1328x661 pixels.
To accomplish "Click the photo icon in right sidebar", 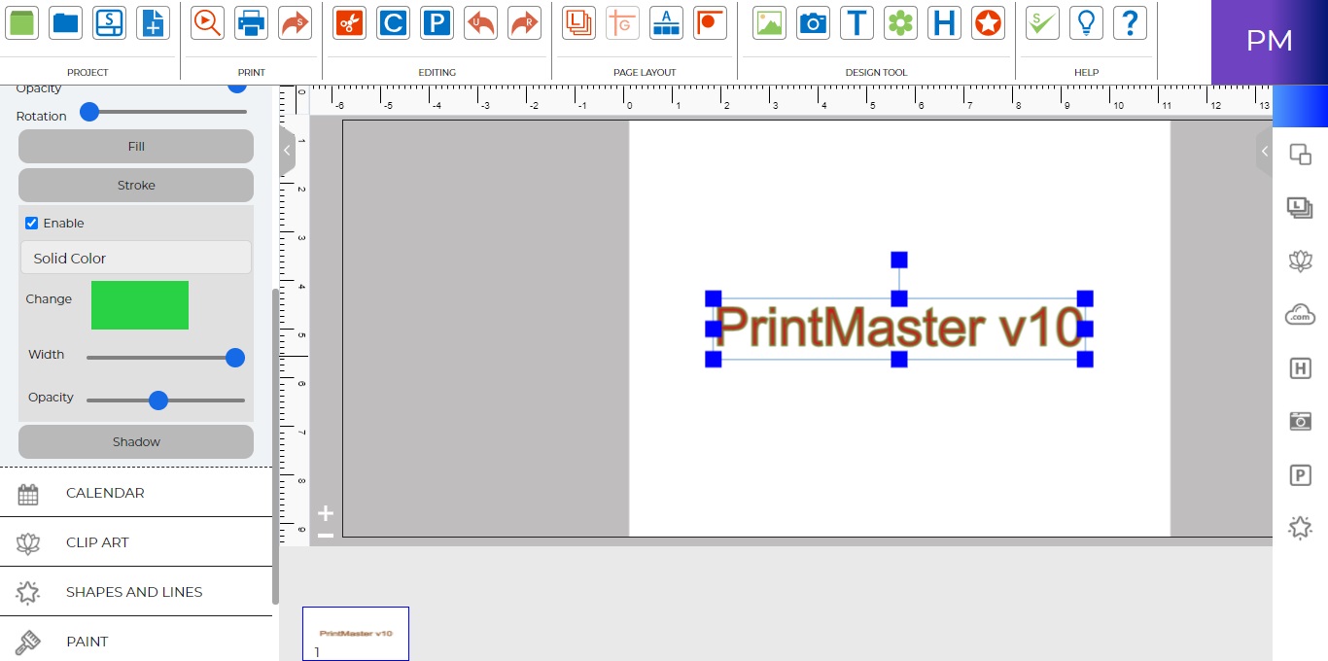I will tap(1300, 421).
